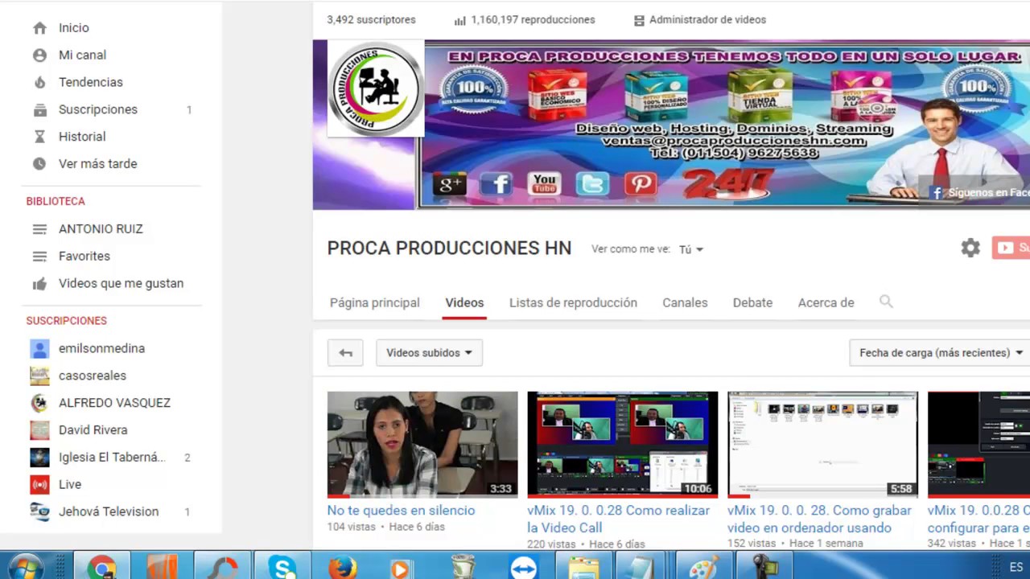Click the 1,160,197 reproducciones stats link
Screen dimensions: 1030x579
[525, 20]
